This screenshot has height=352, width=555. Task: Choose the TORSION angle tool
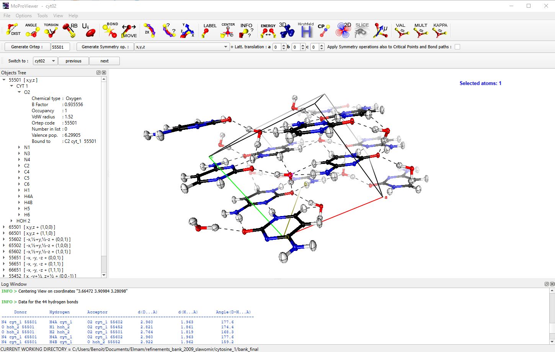(51, 30)
